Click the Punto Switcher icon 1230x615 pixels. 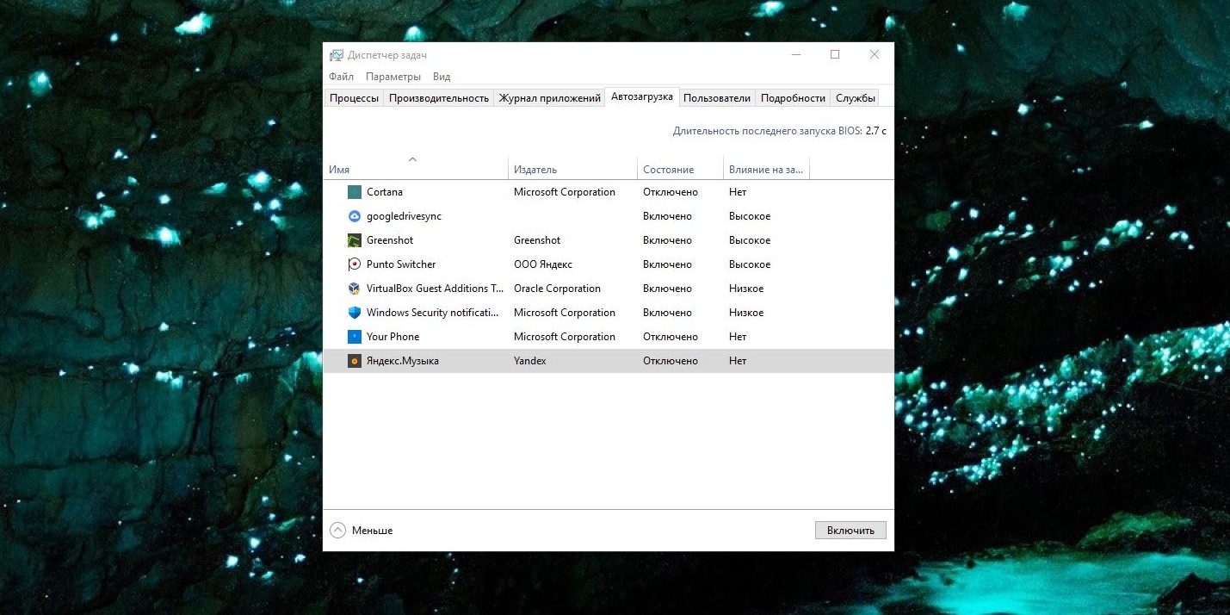[355, 264]
